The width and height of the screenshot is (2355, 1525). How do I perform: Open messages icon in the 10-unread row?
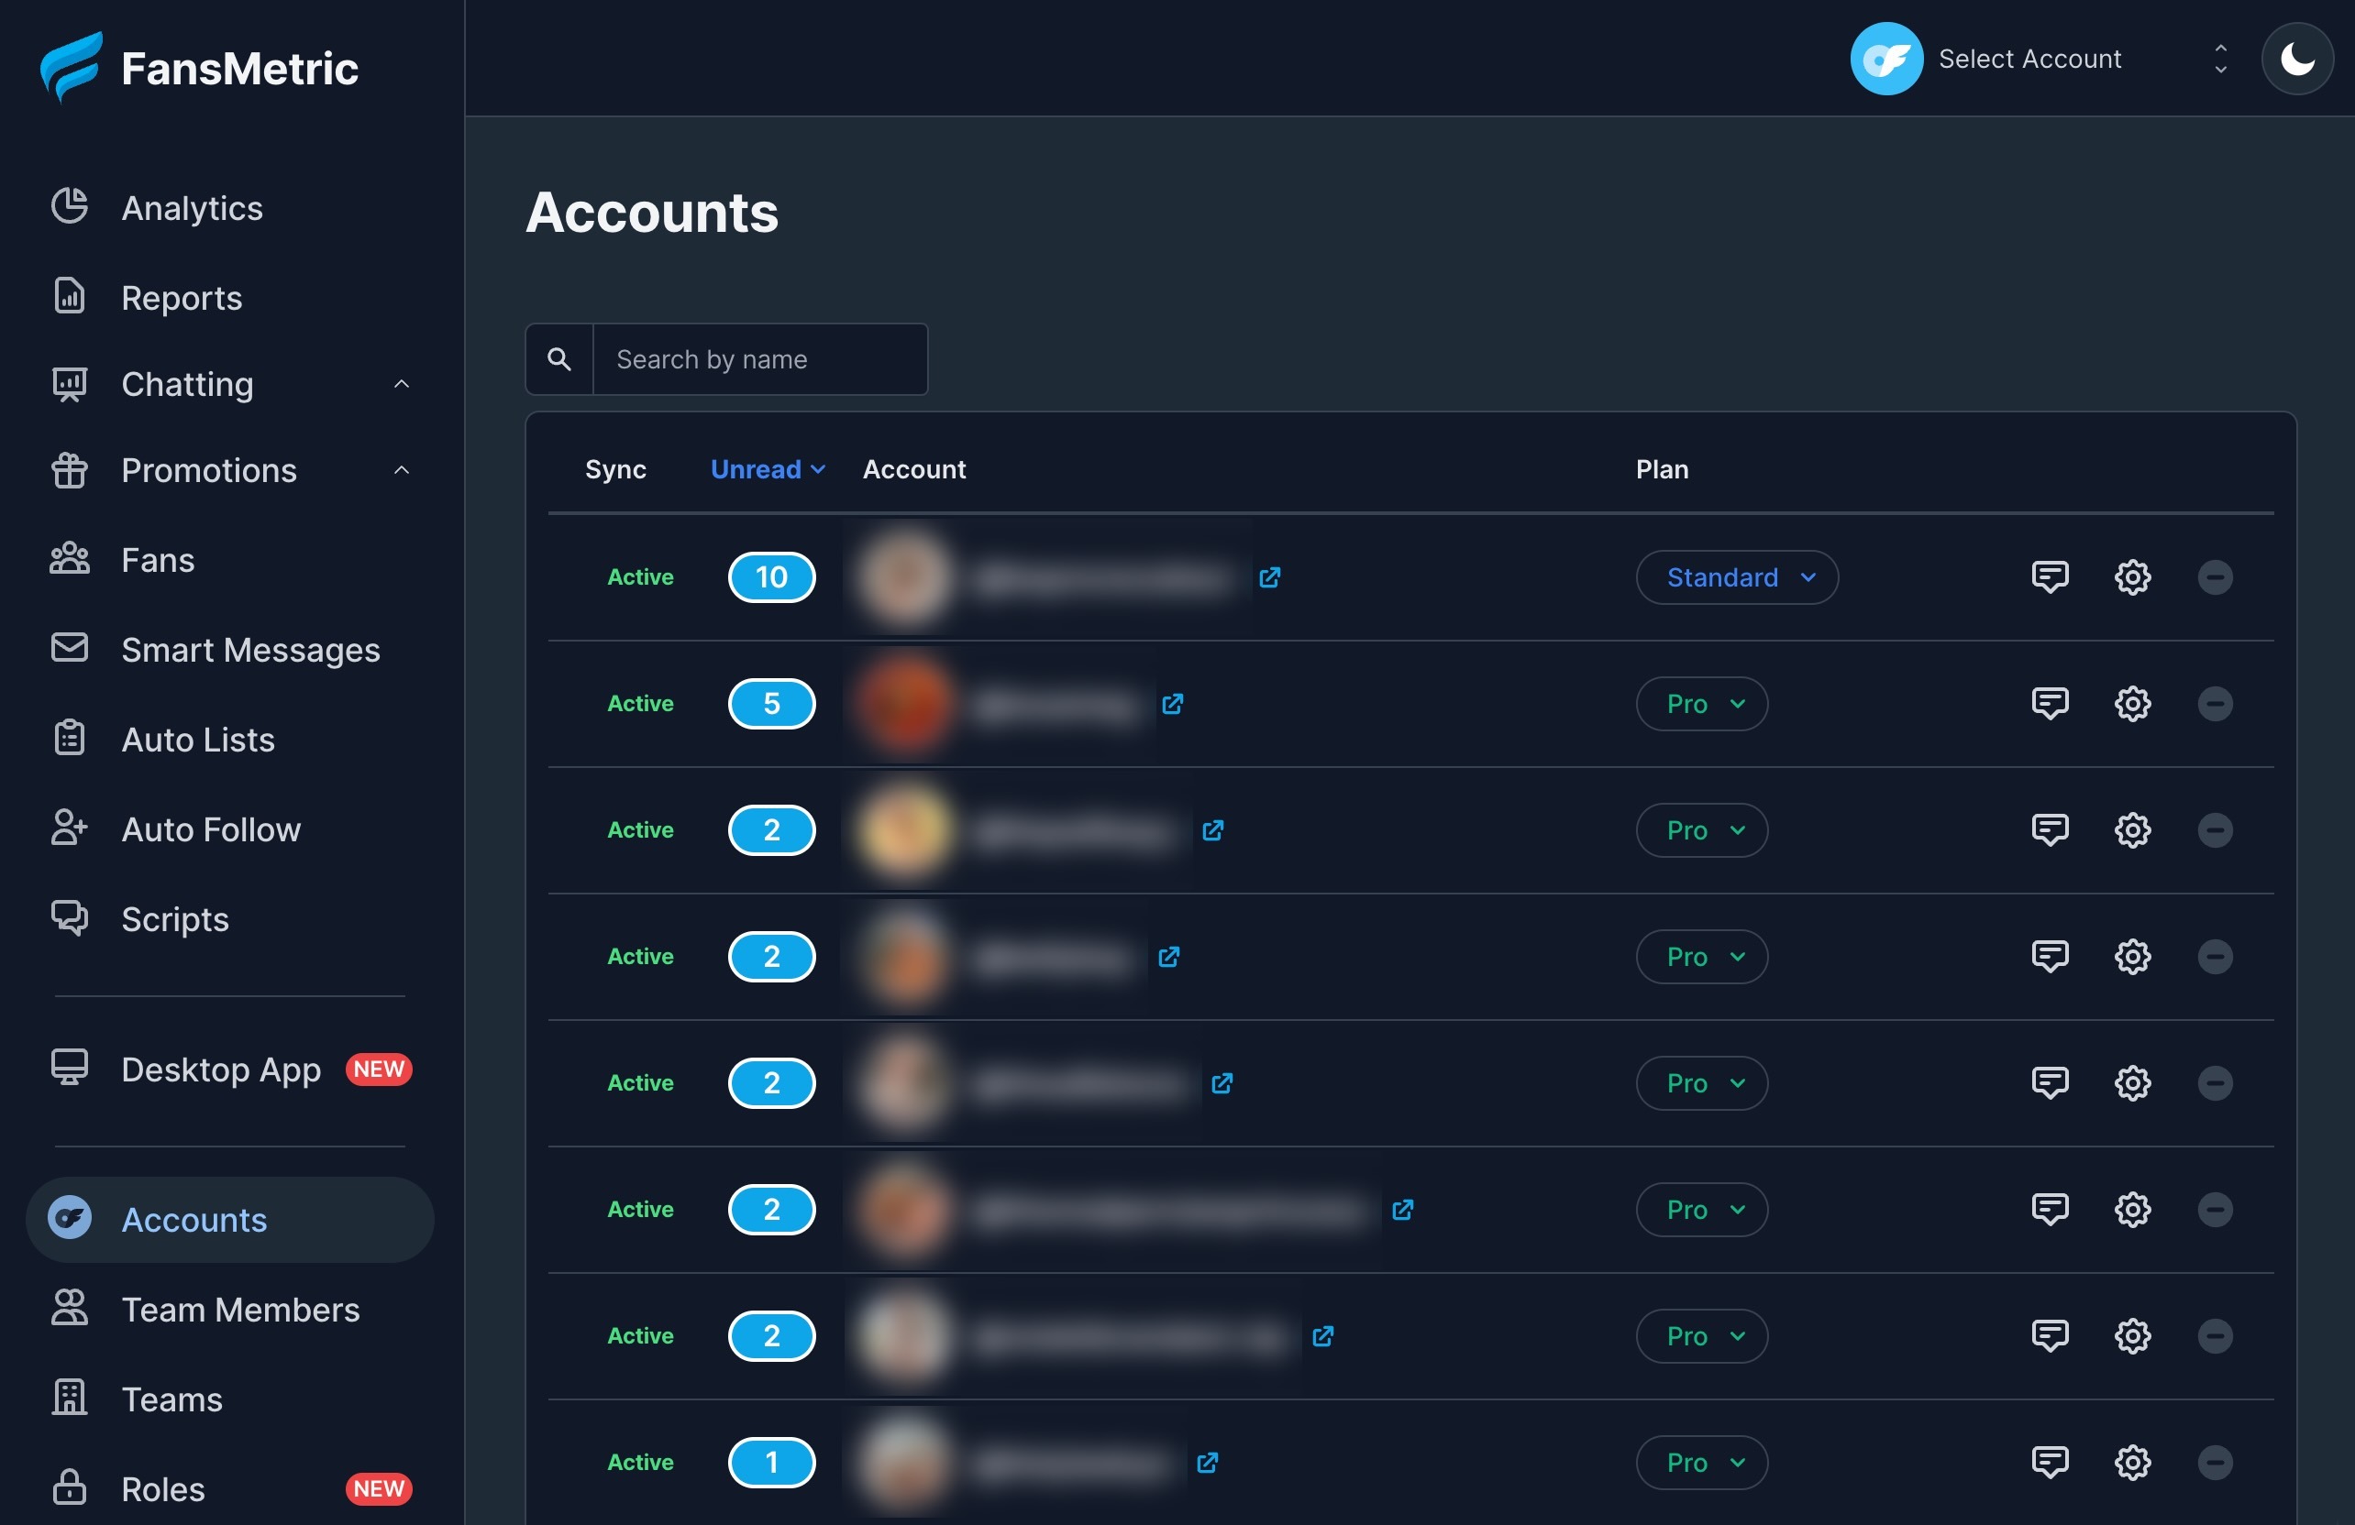pos(2050,576)
